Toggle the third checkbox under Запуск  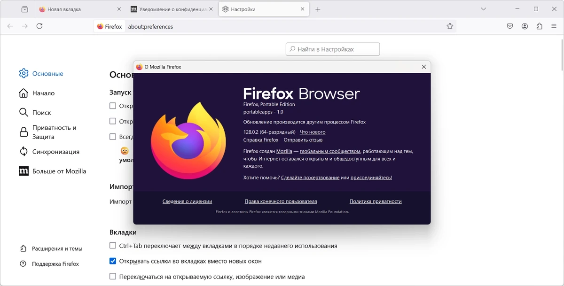[x=113, y=137]
